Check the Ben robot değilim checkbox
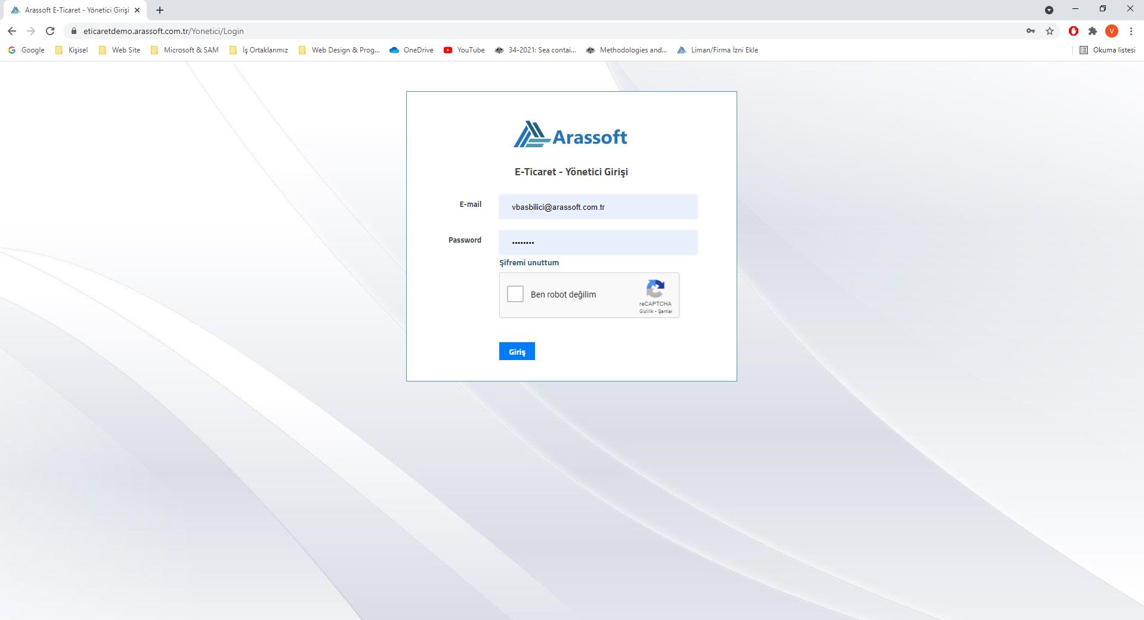Image resolution: width=1144 pixels, height=620 pixels. point(515,294)
